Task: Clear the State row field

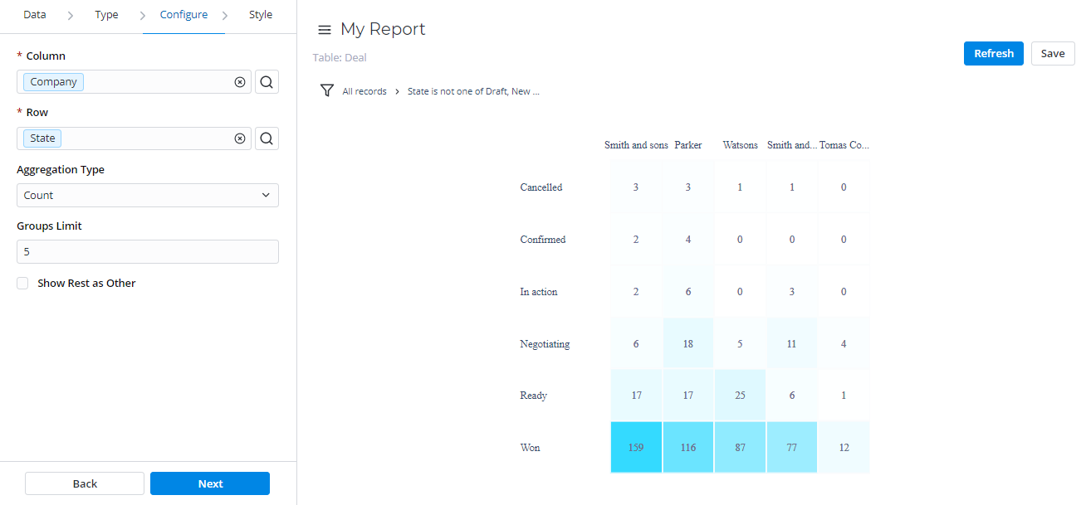Action: (240, 138)
